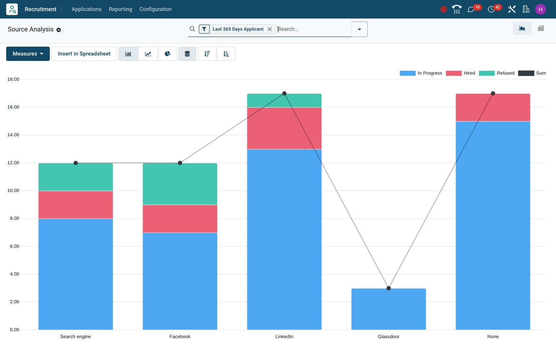Image resolution: width=556 pixels, height=347 pixels.
Task: Click Insert in Spreadsheet button
Action: point(84,54)
